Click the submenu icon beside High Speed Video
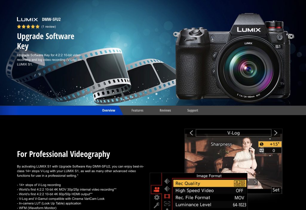 pos(167,189)
